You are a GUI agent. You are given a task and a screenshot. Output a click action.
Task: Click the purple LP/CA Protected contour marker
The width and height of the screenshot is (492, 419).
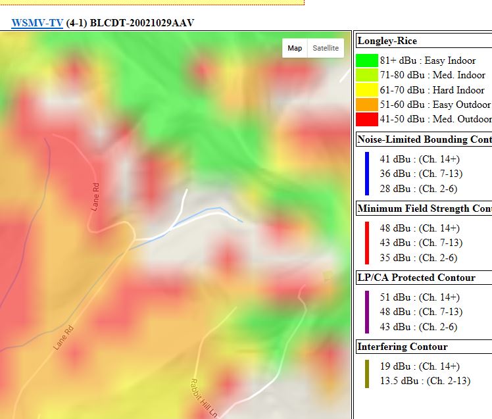pos(367,312)
